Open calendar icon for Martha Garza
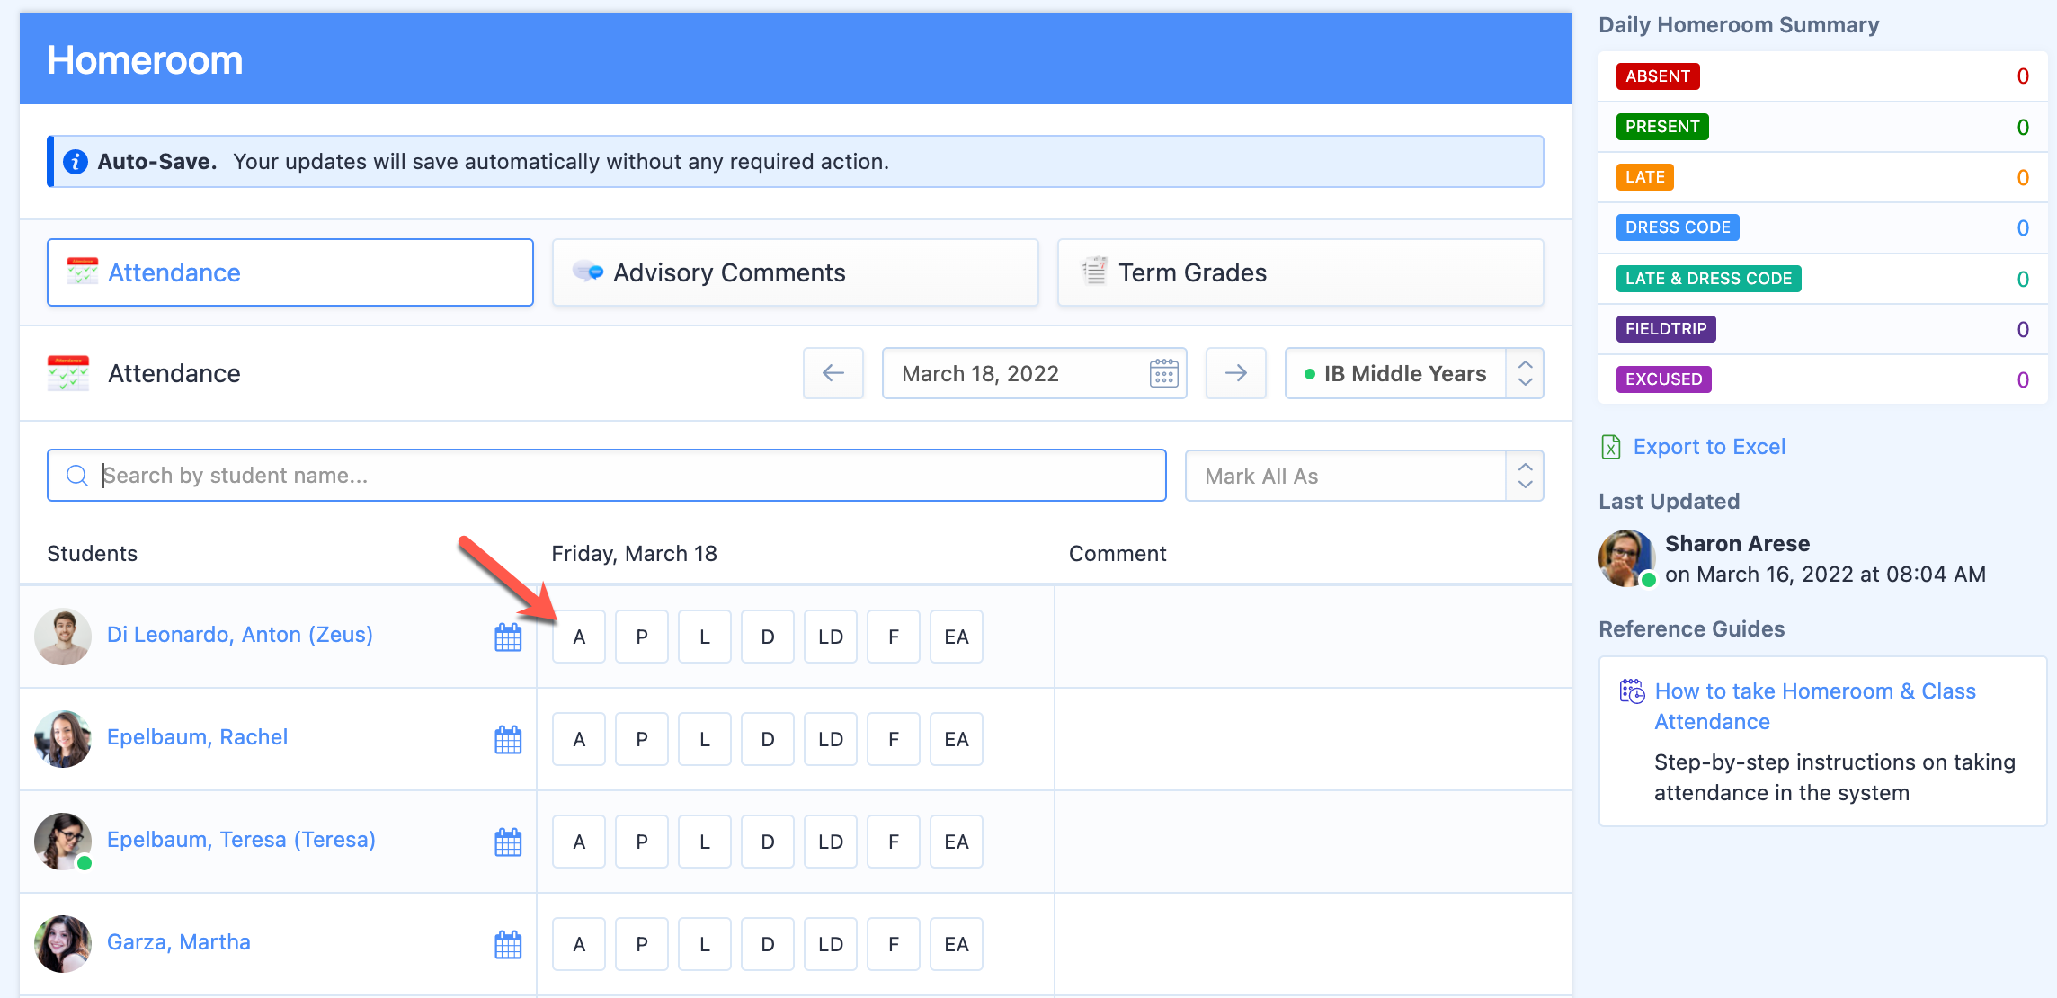The image size is (2057, 998). (508, 945)
